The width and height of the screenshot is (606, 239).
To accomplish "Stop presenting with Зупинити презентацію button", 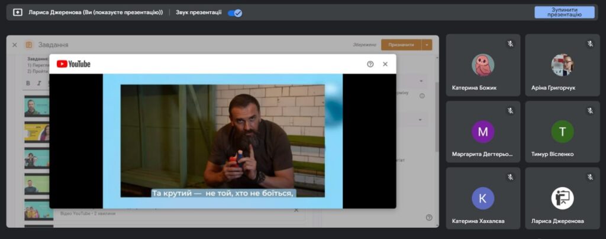I will [564, 12].
